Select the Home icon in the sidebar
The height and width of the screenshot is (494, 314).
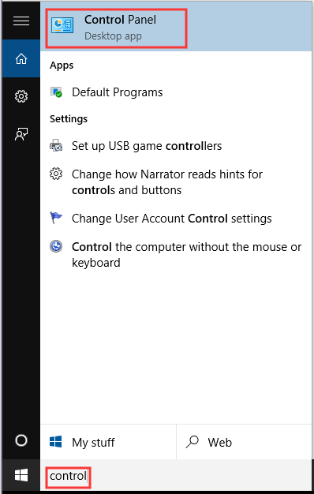click(21, 58)
